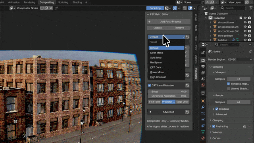The width and height of the screenshot is (254, 143).
Task: Click the add View Layer icon
Action: pos(247,2)
